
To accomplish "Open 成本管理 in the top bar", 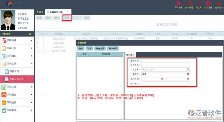I will pos(189,4).
